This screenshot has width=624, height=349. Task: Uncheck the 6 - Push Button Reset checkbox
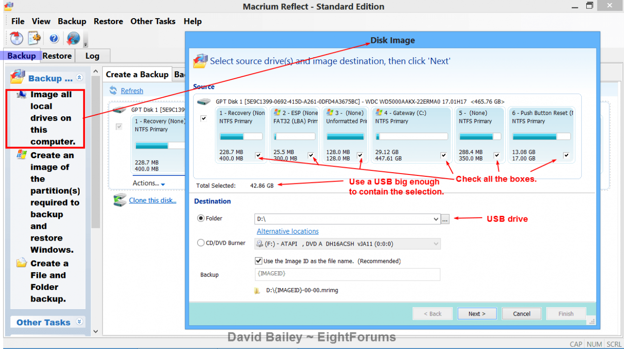[566, 155]
